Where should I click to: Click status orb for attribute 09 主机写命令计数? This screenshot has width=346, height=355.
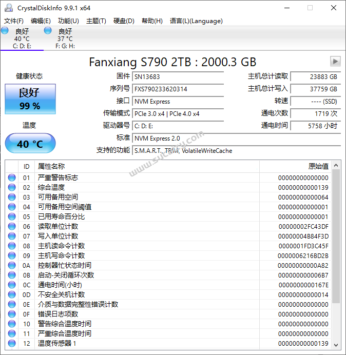pyautogui.click(x=12, y=255)
